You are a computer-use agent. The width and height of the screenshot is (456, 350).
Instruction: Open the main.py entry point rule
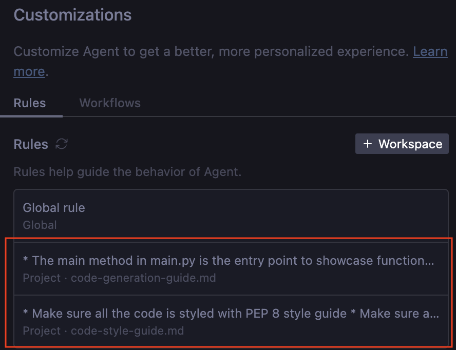pos(229,261)
